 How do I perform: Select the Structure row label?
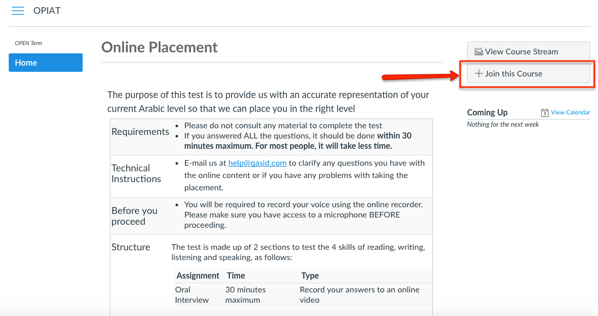131,247
